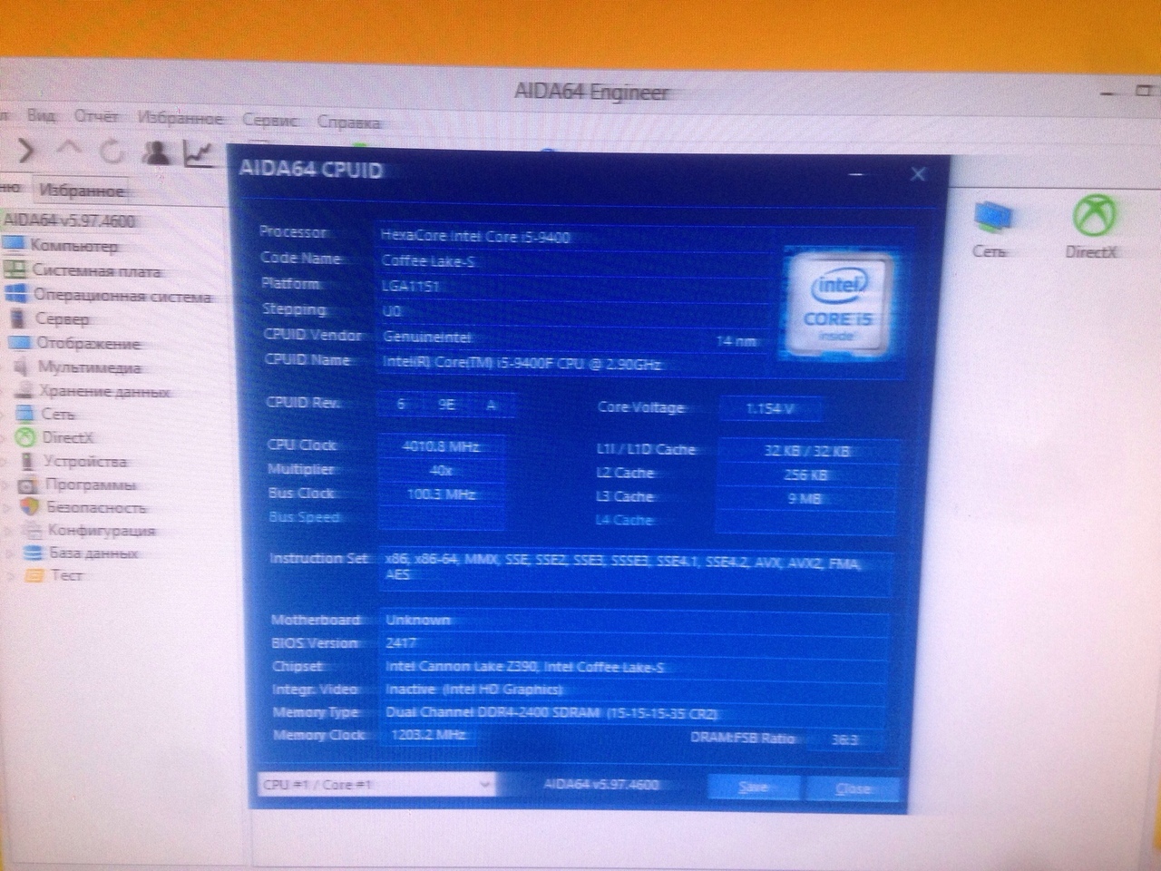
Task: Select Безопасность in the sidebar tree
Action: pyautogui.click(x=96, y=507)
